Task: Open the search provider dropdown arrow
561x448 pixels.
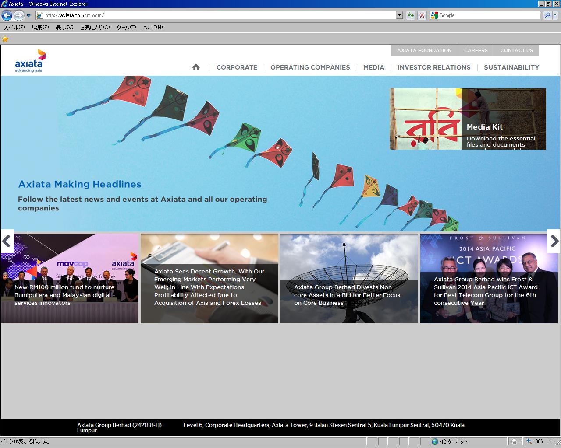Action: pyautogui.click(x=555, y=15)
